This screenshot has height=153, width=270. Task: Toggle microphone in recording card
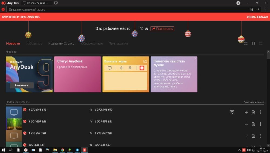coord(130,68)
